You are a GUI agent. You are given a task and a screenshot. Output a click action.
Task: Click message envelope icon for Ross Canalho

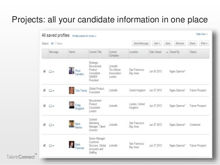(50, 72)
